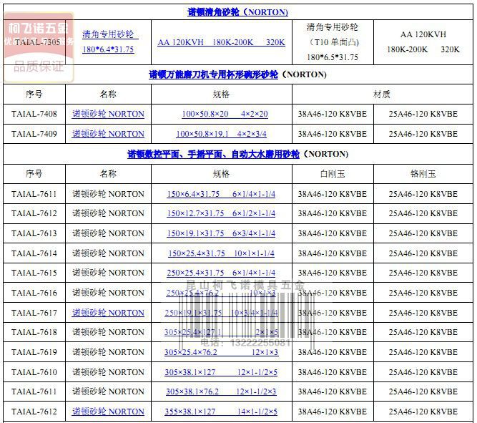Select the TAIAL-7614 cell
477x423 pixels.
click(x=34, y=253)
